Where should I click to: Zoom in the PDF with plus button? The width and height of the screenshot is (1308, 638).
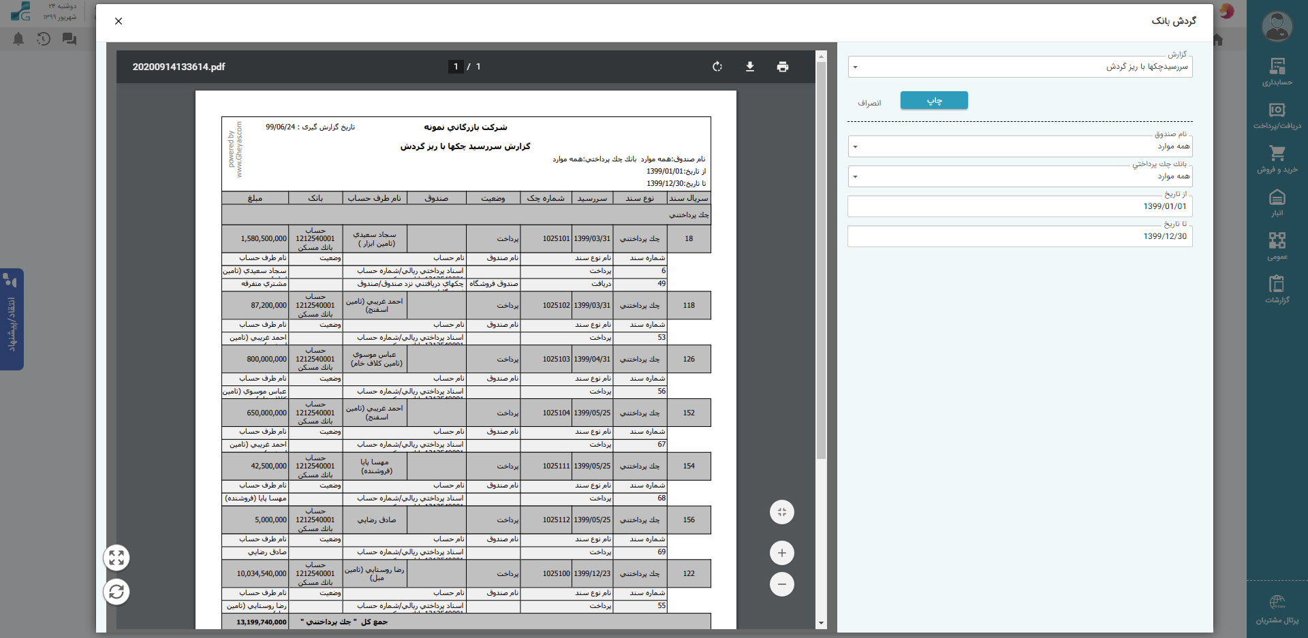pos(782,553)
